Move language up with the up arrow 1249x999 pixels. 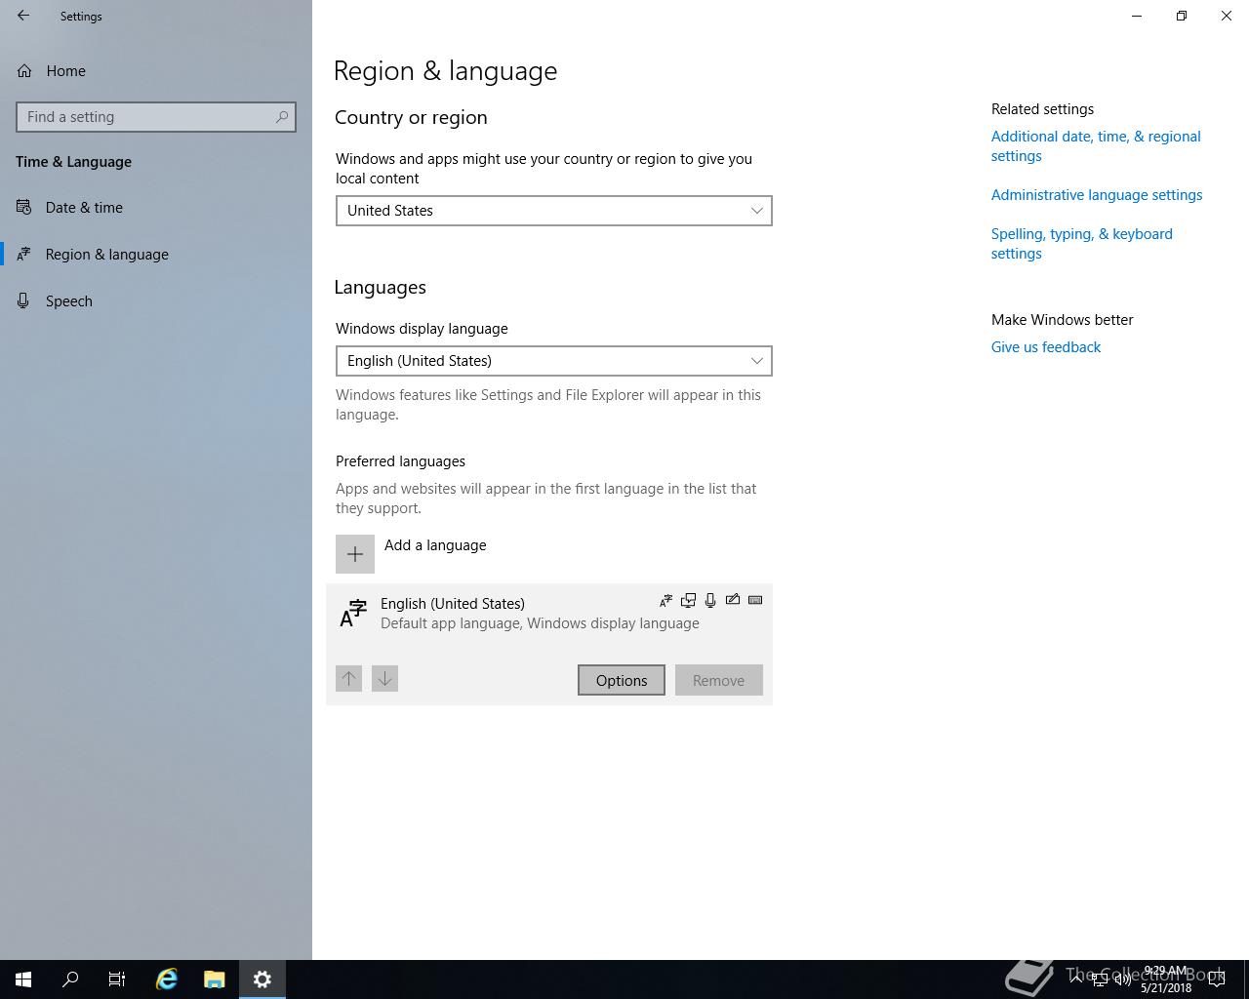click(x=348, y=678)
